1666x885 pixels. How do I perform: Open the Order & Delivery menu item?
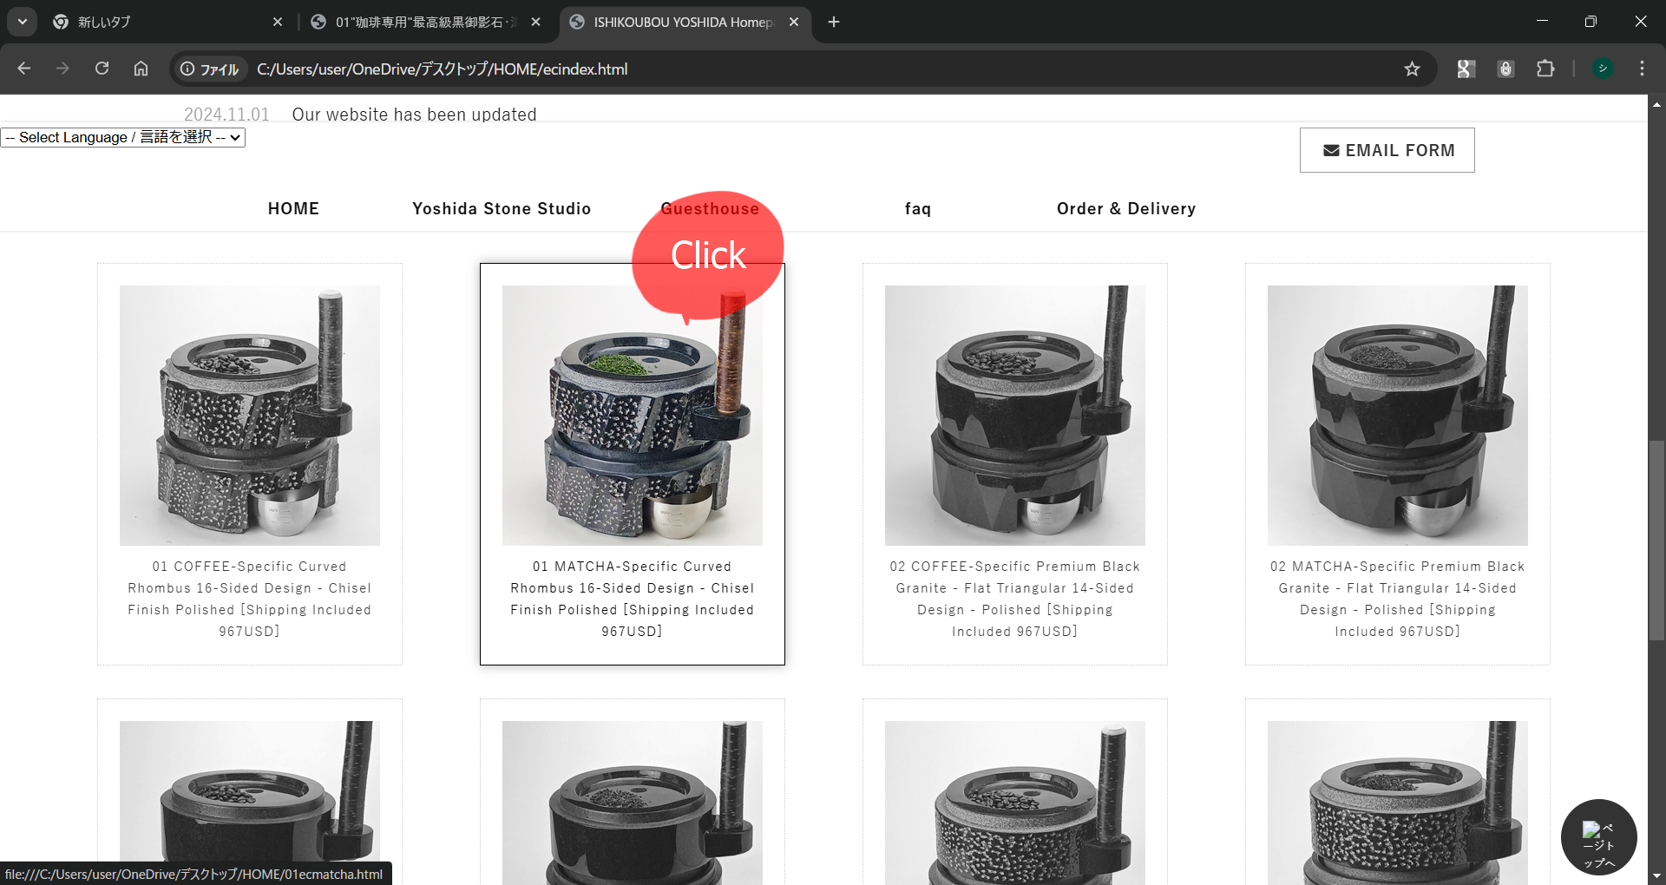click(x=1126, y=209)
